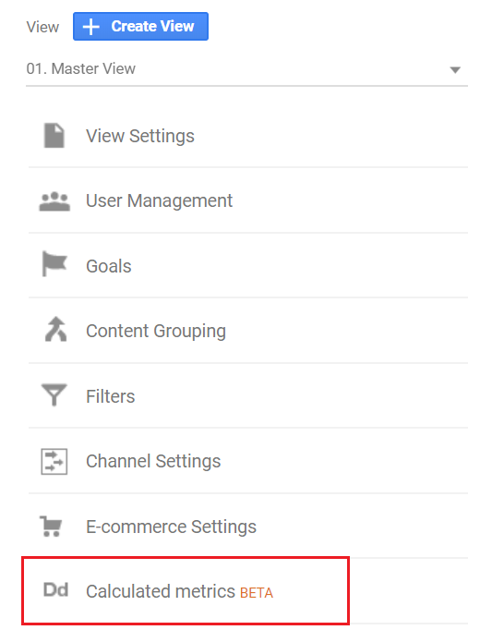The image size is (480, 630).
Task: Open E-commerce Settings text link
Action: click(171, 527)
